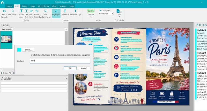Activate the Underline markup tool

65,12
